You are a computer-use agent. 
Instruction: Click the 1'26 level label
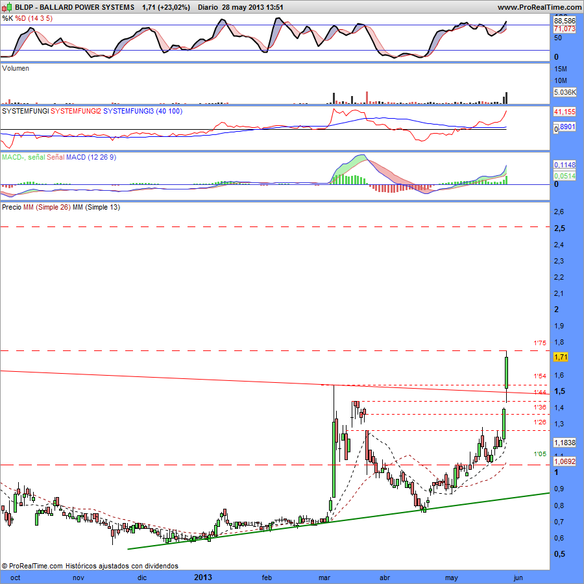(540, 422)
